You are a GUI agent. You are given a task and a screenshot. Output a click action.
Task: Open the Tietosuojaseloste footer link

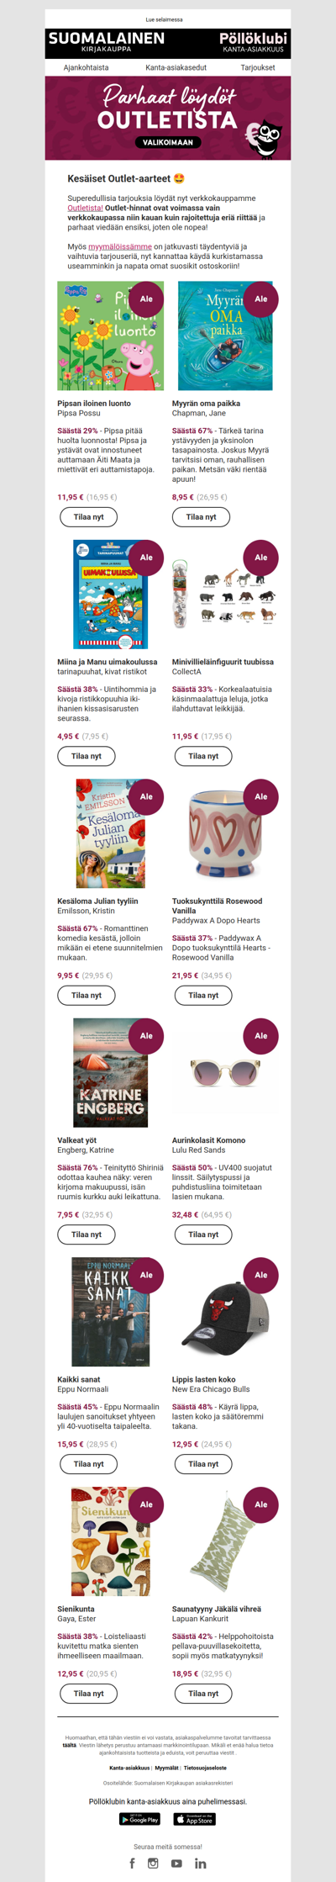click(205, 1768)
